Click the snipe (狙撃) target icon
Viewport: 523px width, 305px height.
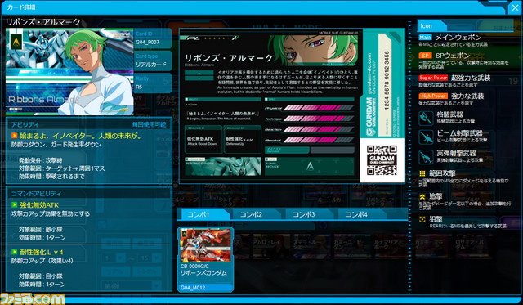coord(422,219)
